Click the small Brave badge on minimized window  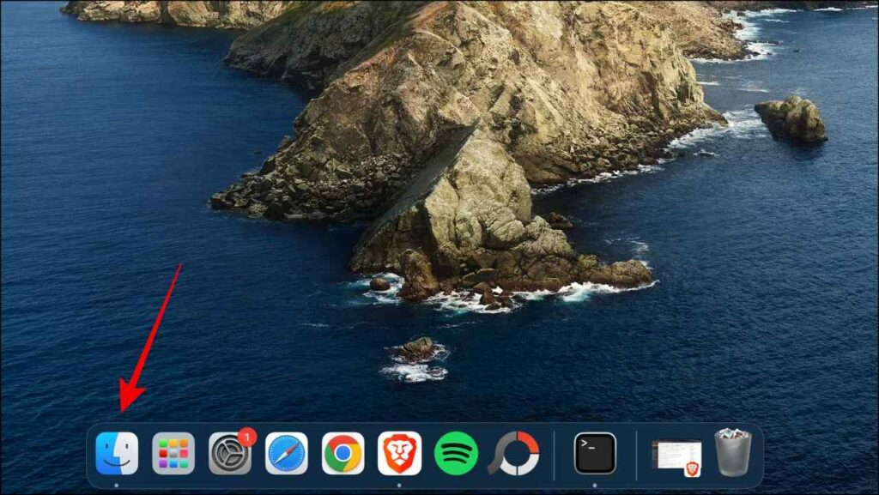692,468
